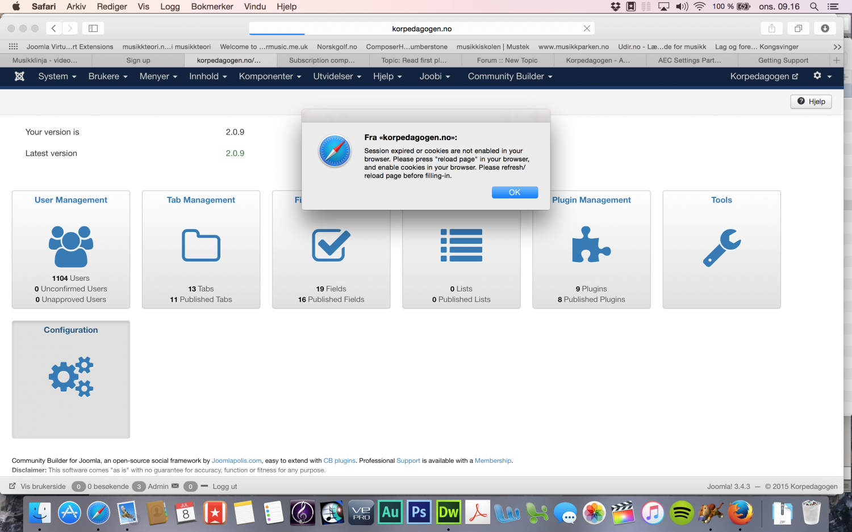Open Finder in the Dock

pos(40,513)
